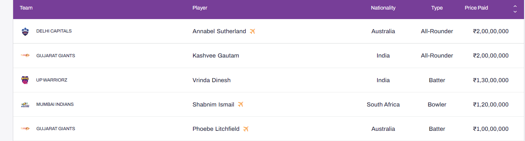Image resolution: width=525 pixels, height=141 pixels.
Task: Click the Delhi Capitals team logo
Action: 25,32
